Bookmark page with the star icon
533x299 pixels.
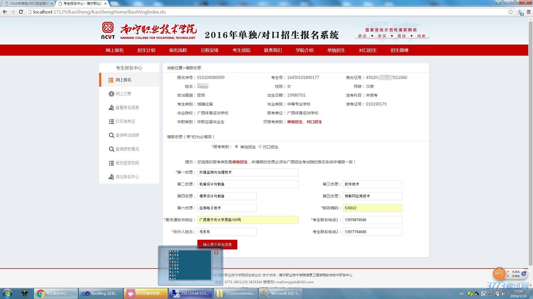tap(511, 12)
